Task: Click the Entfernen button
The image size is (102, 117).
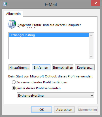Action: click(41, 68)
